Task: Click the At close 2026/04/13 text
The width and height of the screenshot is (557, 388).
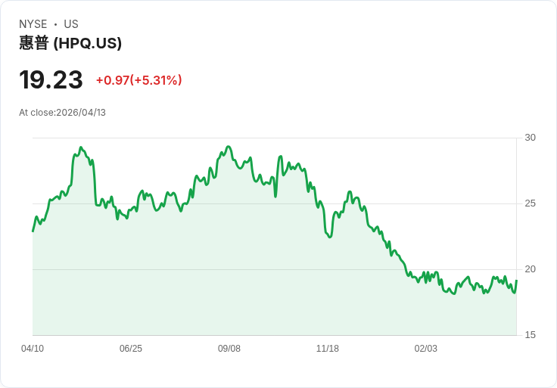Action: point(62,113)
